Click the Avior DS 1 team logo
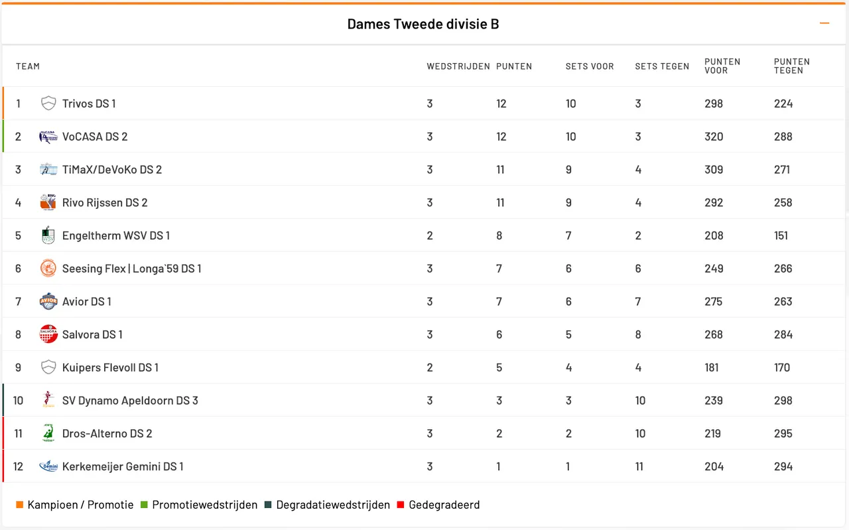Screen dimensions: 849x530 click(x=48, y=302)
